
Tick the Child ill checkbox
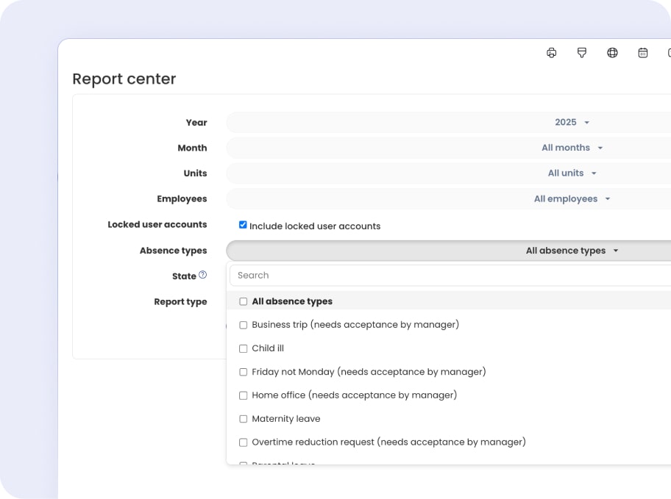click(244, 348)
